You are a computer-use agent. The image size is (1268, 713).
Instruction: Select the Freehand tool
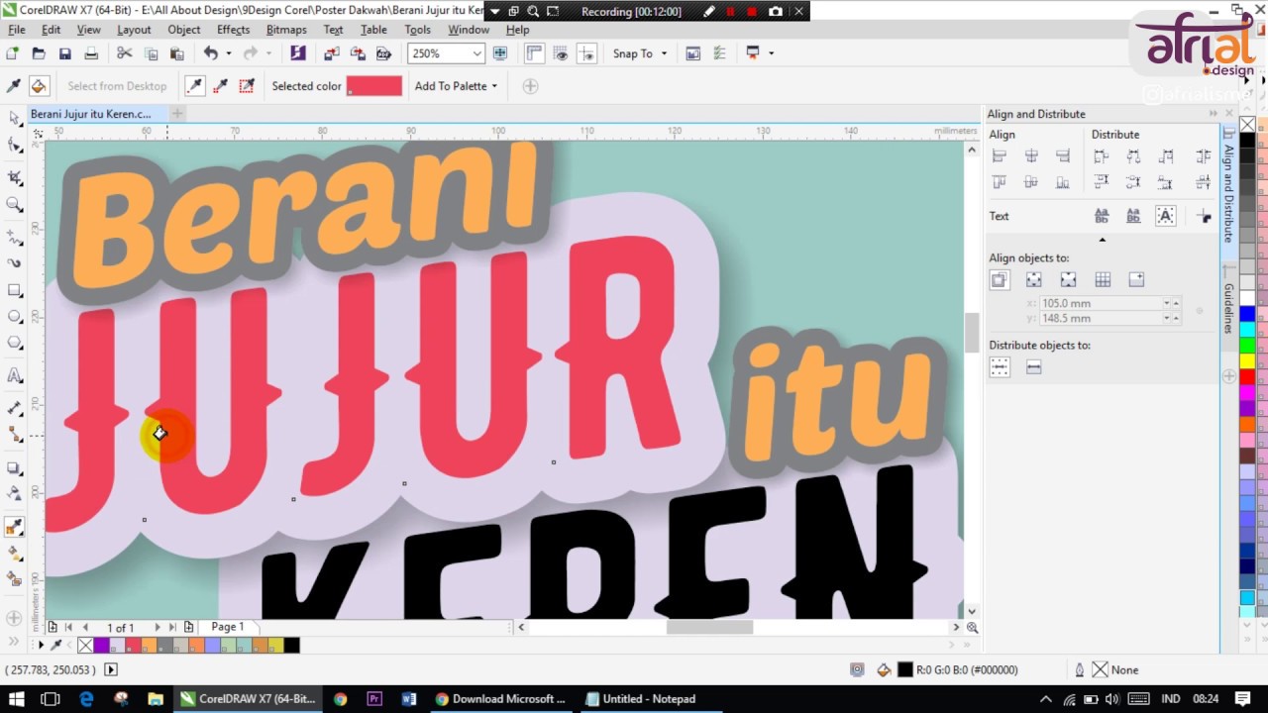coord(14,239)
